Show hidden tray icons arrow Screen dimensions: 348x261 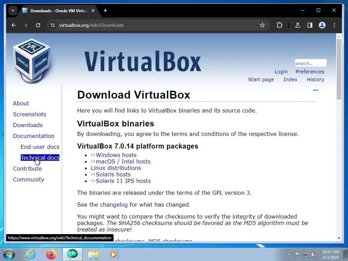[x=289, y=255]
